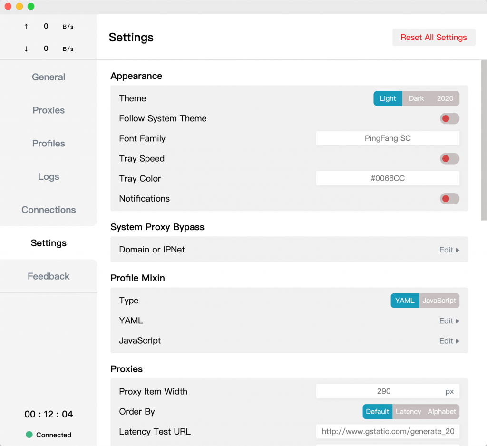Image resolution: width=487 pixels, height=446 pixels.
Task: Turn on the Notifications switch
Action: (449, 199)
